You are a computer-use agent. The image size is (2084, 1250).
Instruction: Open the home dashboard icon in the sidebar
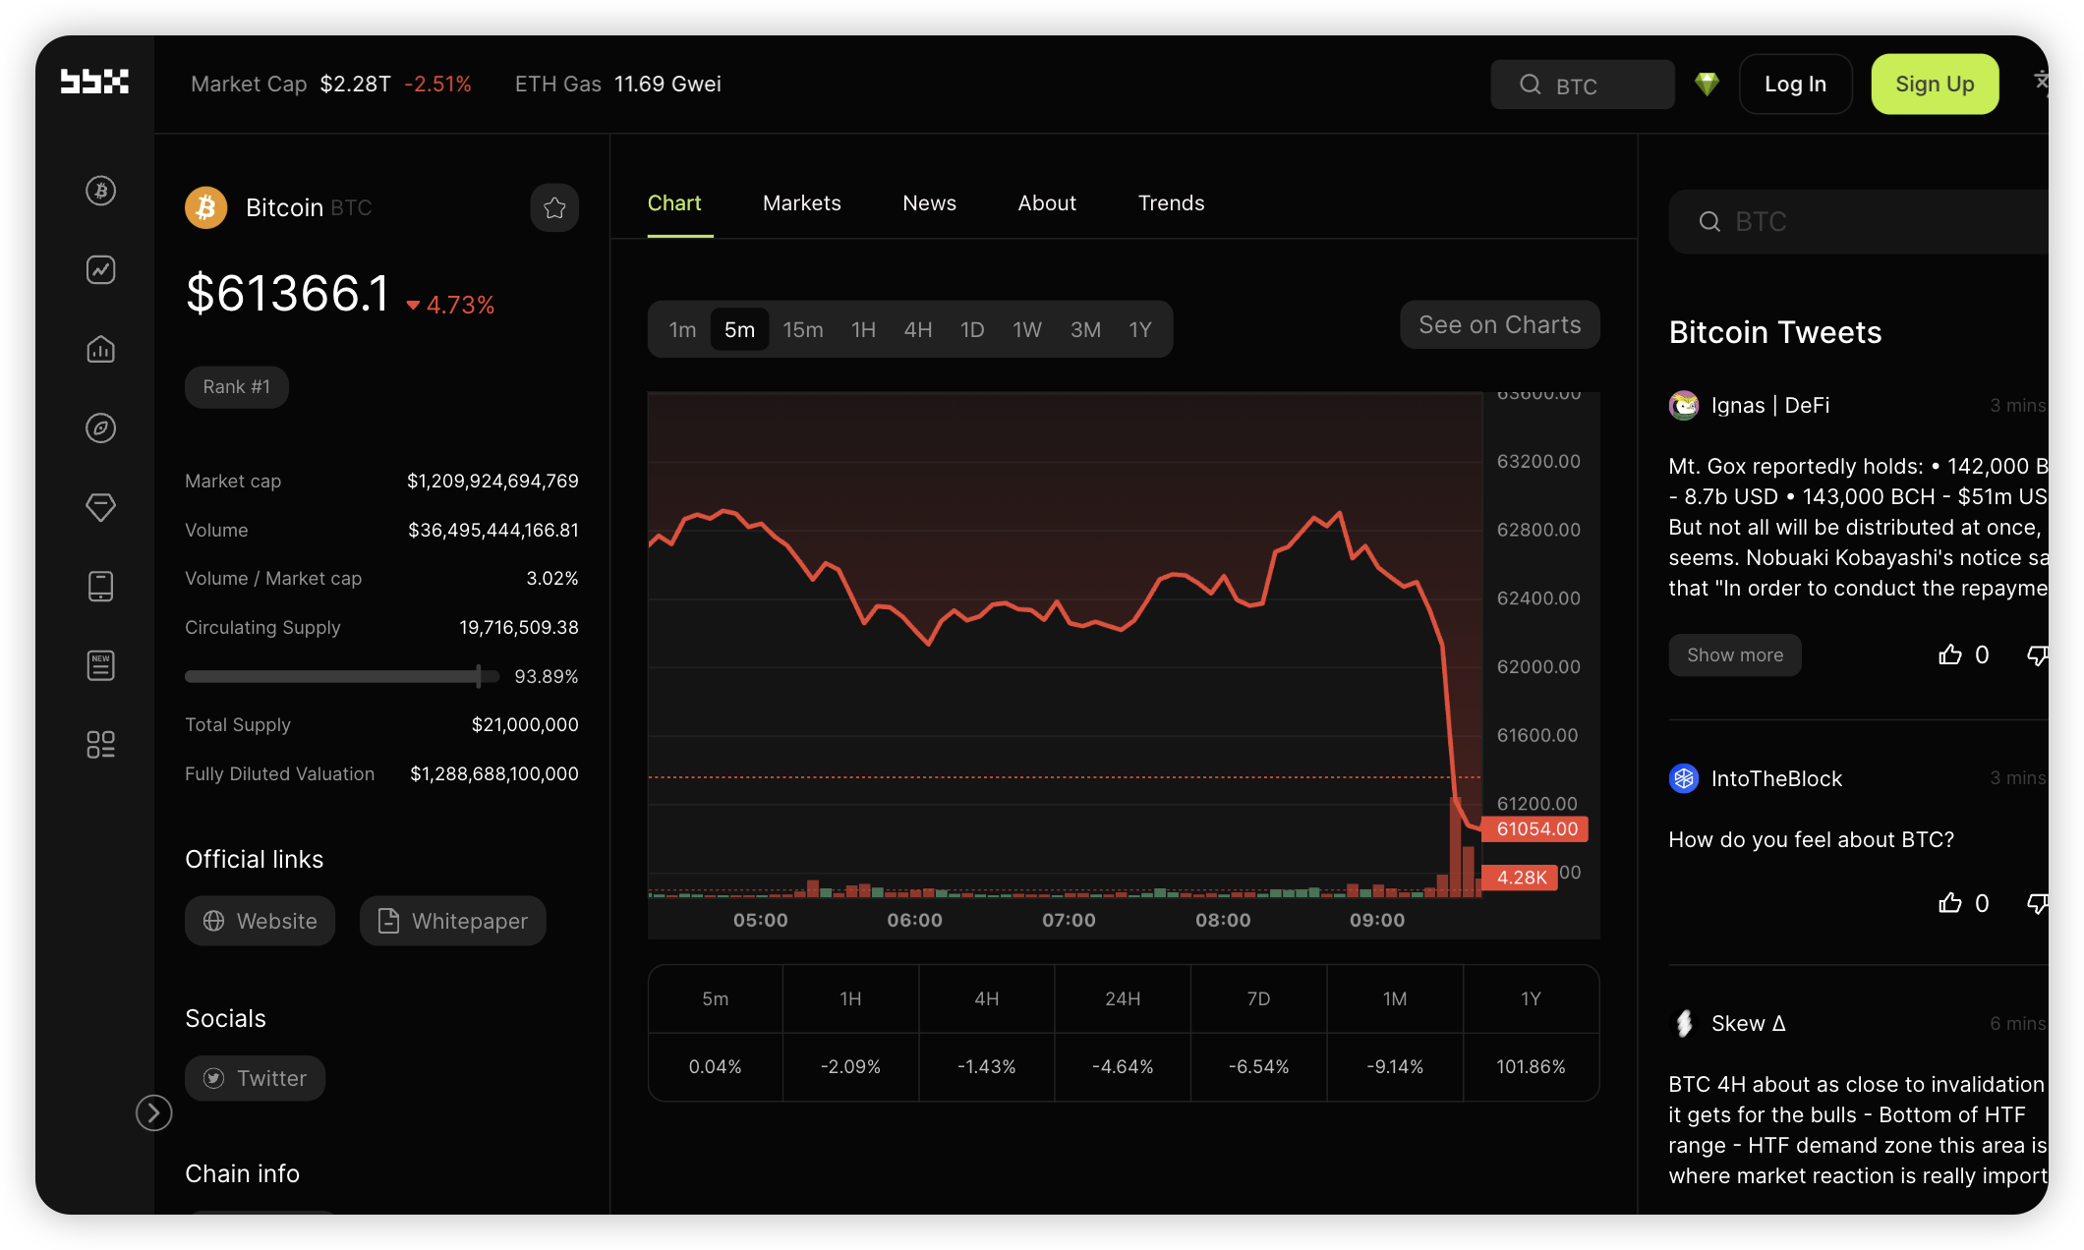pyautogui.click(x=100, y=349)
